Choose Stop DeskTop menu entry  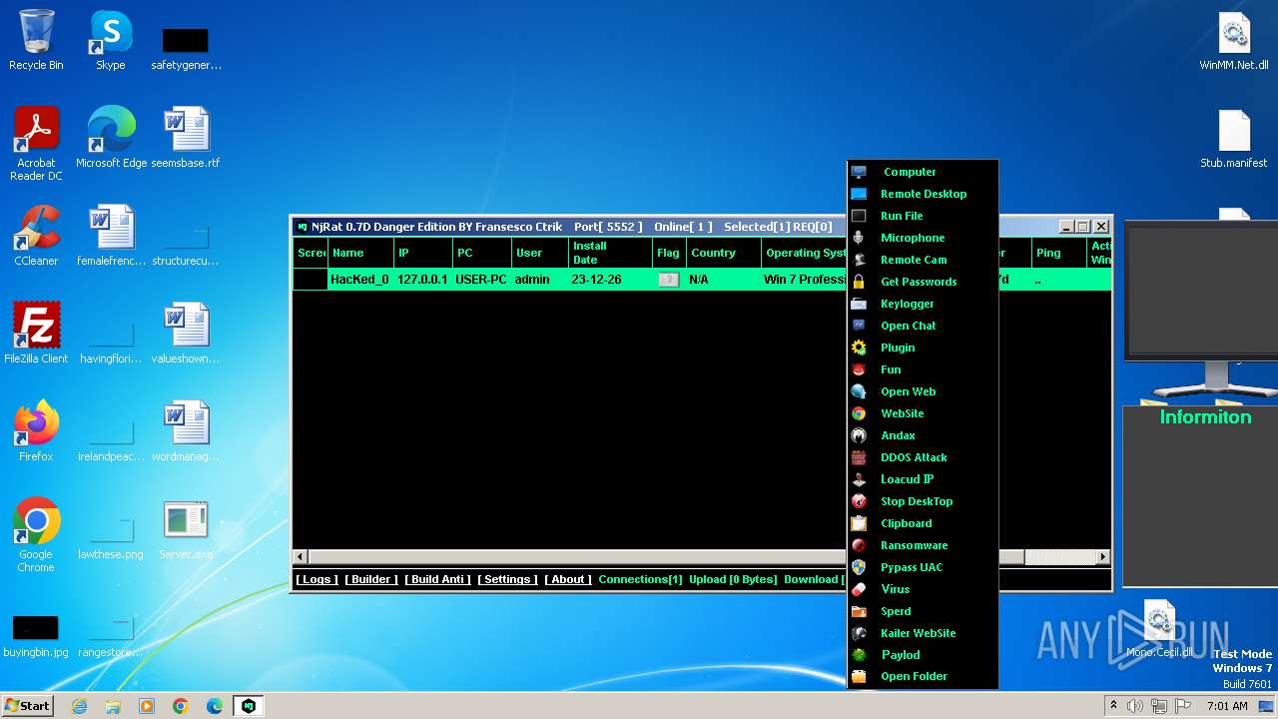point(917,501)
